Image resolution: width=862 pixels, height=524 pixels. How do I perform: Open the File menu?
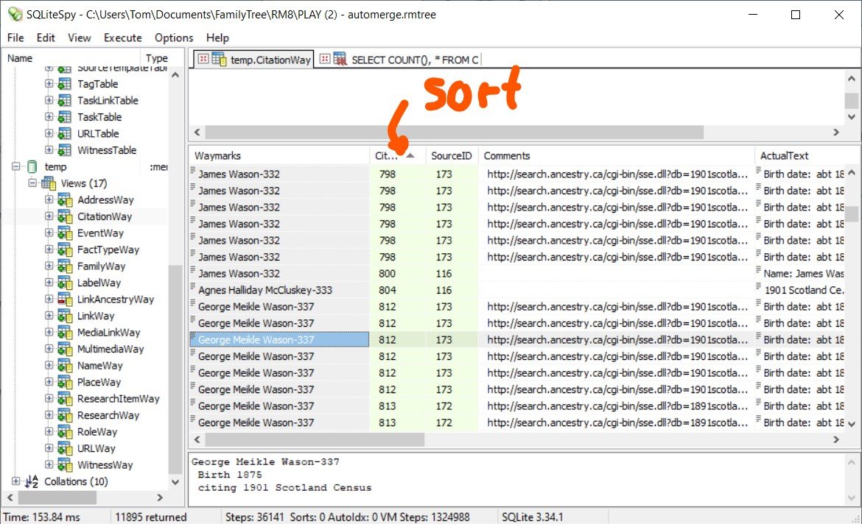coord(15,38)
